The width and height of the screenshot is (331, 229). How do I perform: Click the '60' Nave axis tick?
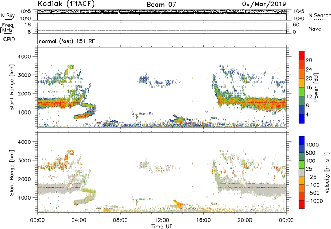[x=296, y=25]
